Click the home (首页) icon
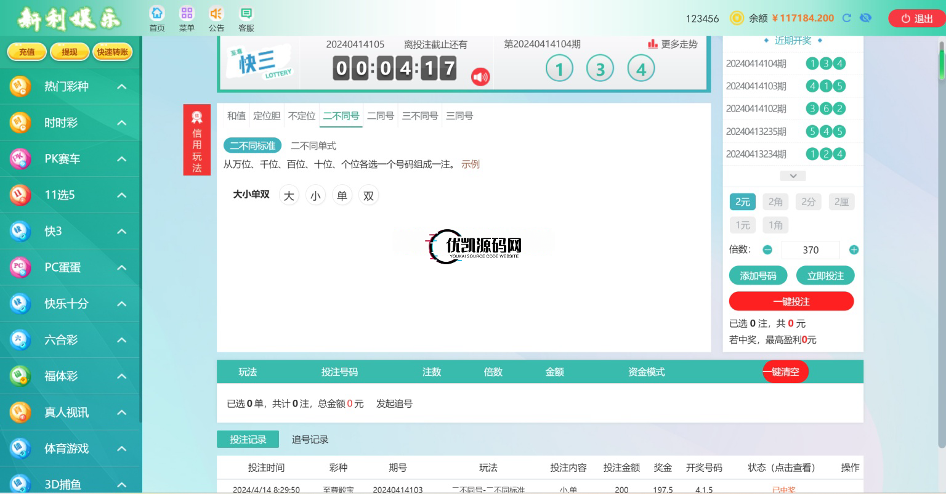The image size is (946, 494). point(157,14)
